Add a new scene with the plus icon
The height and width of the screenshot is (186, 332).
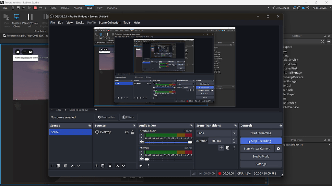coord(52,166)
